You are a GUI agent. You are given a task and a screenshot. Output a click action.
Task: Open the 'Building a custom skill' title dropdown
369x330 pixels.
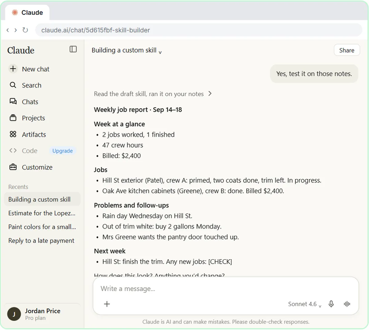point(127,50)
